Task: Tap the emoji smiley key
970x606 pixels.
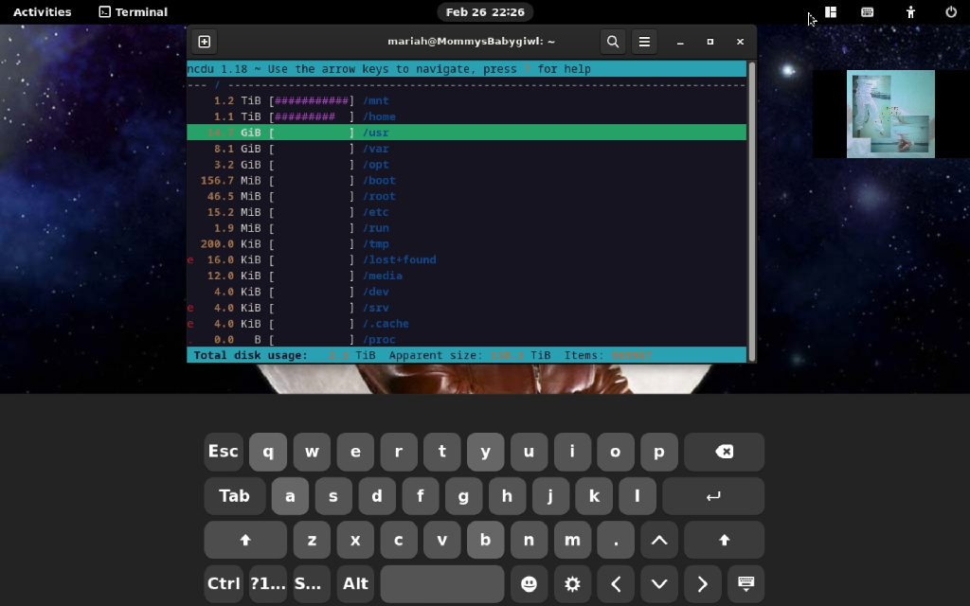Action: (529, 584)
